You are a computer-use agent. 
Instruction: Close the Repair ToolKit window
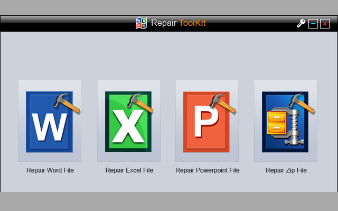pos(325,23)
